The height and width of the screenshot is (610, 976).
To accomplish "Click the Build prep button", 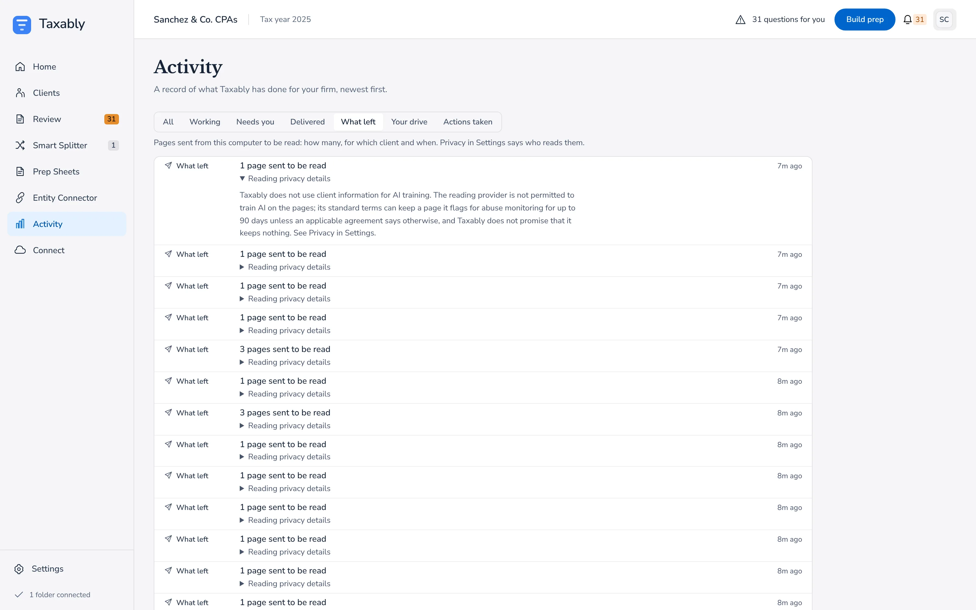I will click(865, 19).
